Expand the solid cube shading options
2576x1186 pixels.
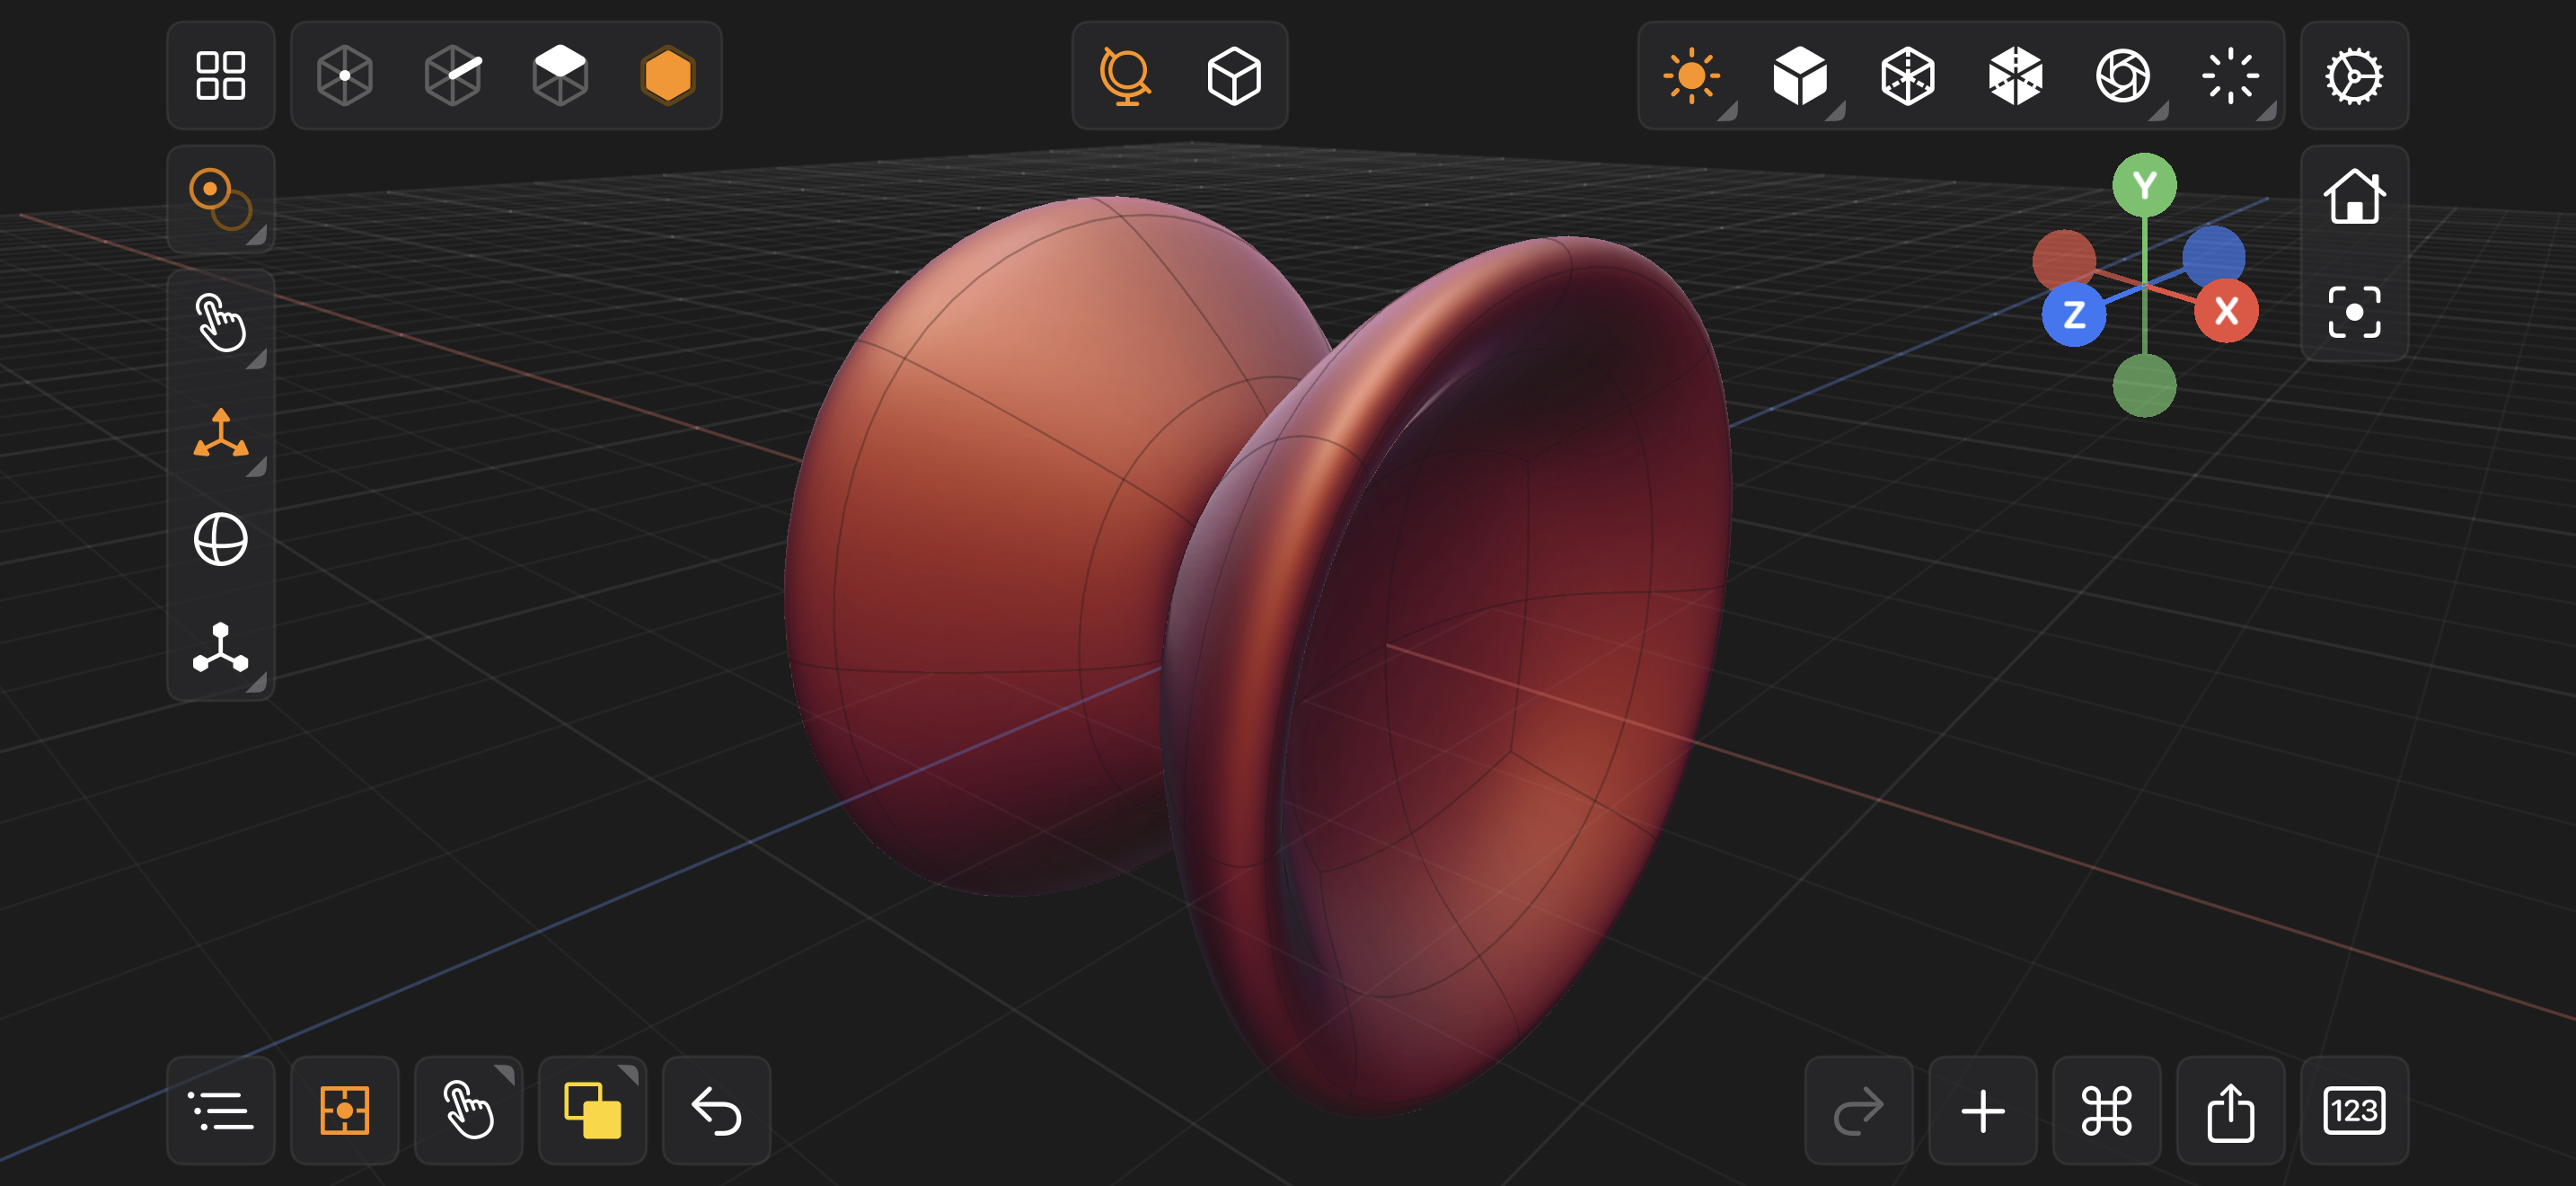pyautogui.click(x=1799, y=76)
